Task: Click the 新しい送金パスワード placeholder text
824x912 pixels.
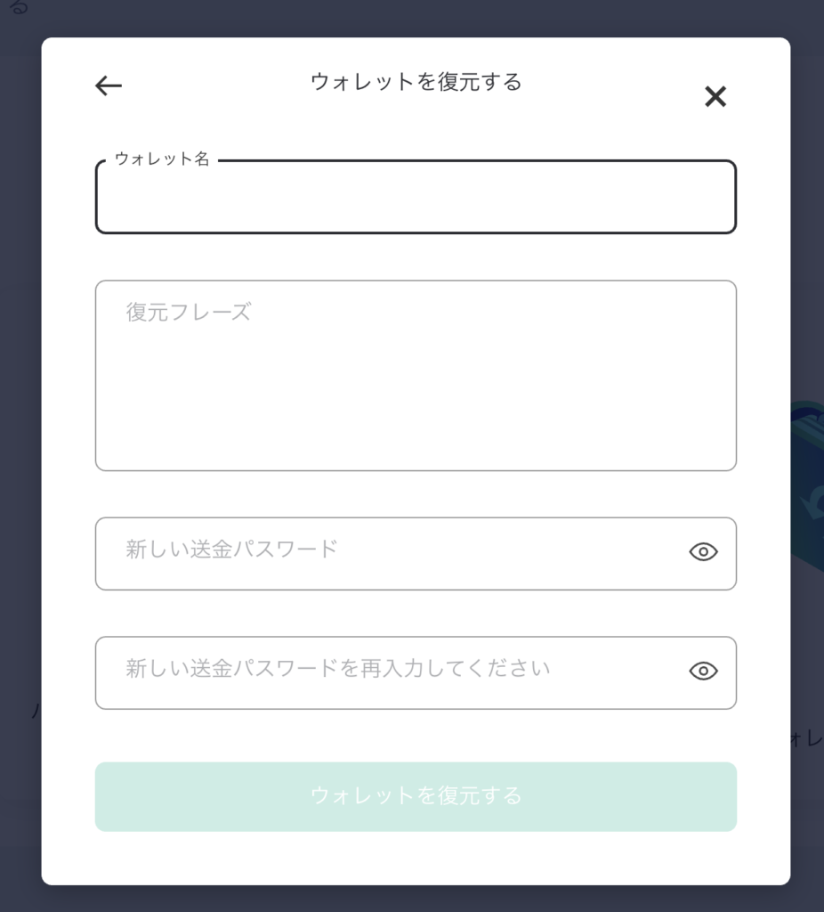Action: (231, 549)
